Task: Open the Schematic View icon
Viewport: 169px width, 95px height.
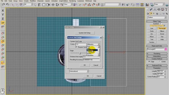Action: (142, 5)
